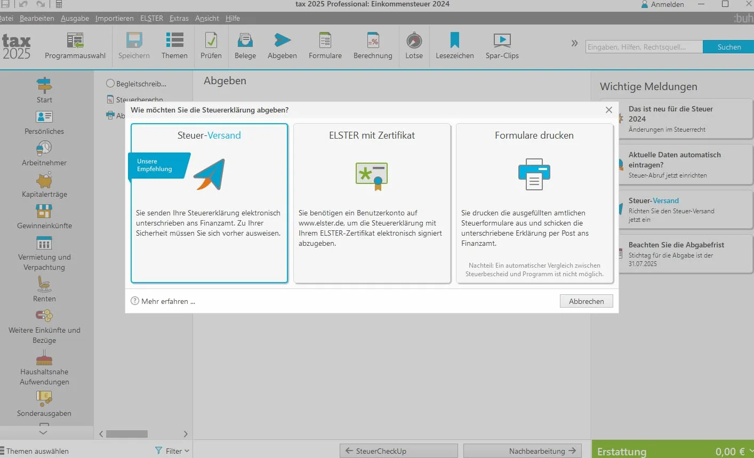This screenshot has height=458, width=754.
Task: Click the Abbrechen button
Action: pos(587,301)
